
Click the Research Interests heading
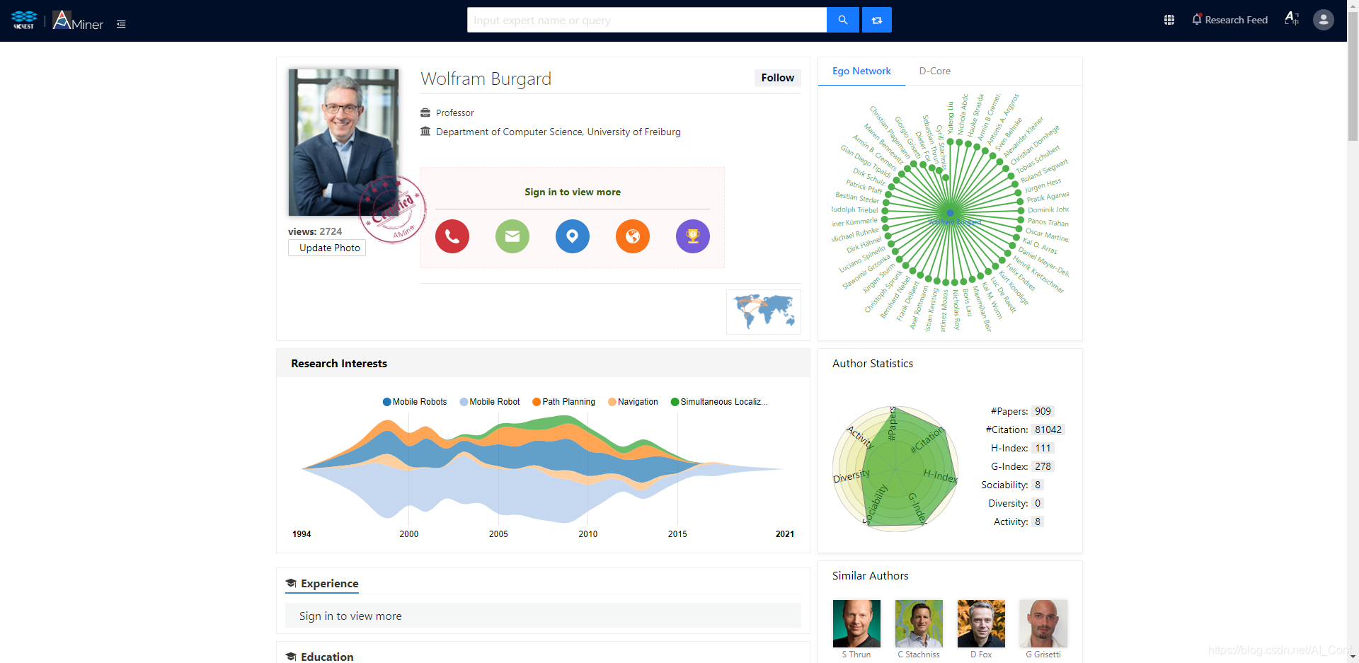tap(339, 364)
